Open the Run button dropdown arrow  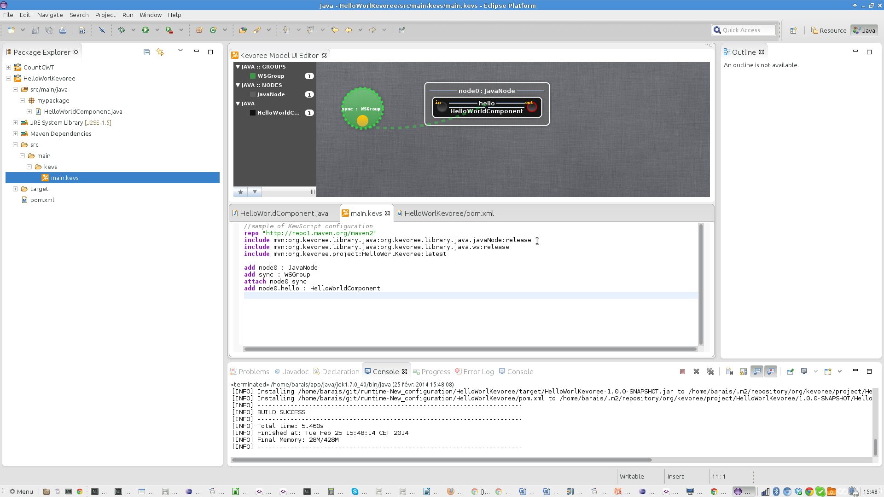pos(157,30)
